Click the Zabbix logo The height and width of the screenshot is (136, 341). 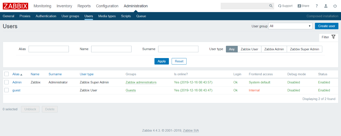pyautogui.click(x=15, y=6)
